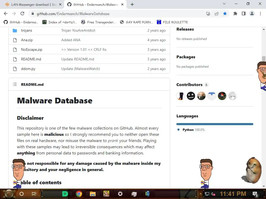The image size is (266, 199).
Task: Switch to LAN Messenger download tab
Action: 32,5
